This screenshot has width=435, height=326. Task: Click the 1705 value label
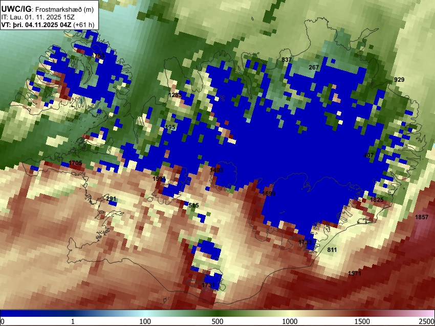[75, 162]
